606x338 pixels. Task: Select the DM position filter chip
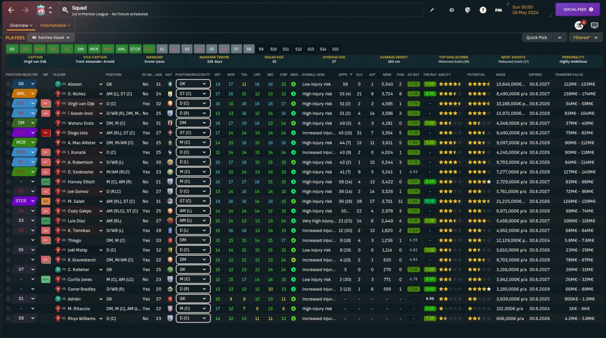click(x=80, y=49)
